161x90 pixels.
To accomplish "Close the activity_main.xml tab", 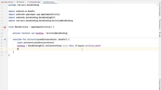I will [15, 2].
